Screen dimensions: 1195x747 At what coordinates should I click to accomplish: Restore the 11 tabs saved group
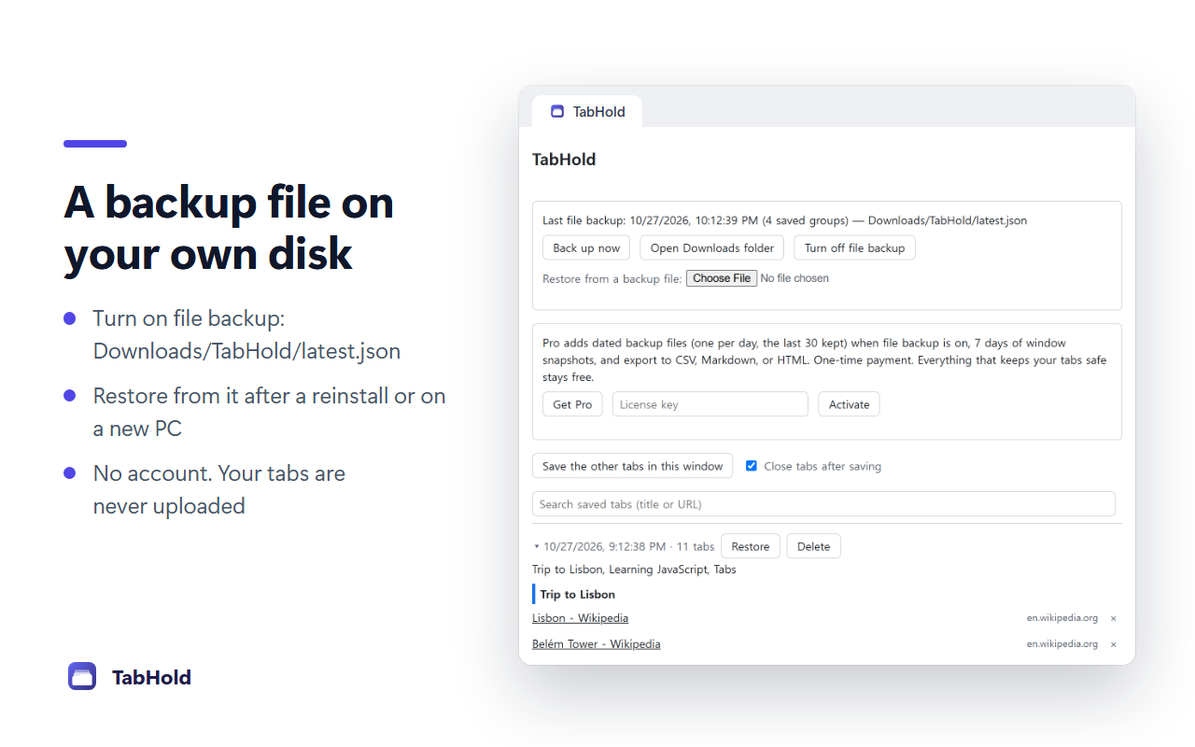click(x=751, y=546)
